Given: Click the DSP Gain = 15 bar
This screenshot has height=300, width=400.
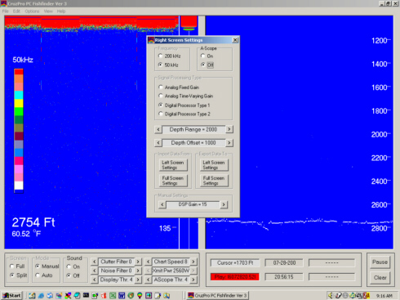Looking at the screenshot, I should pyautogui.click(x=193, y=204).
